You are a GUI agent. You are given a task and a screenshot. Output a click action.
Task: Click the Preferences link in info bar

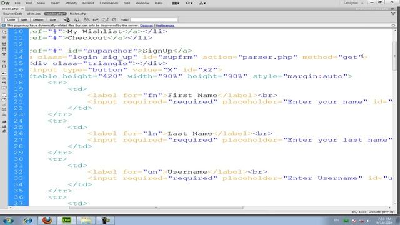tap(165, 26)
